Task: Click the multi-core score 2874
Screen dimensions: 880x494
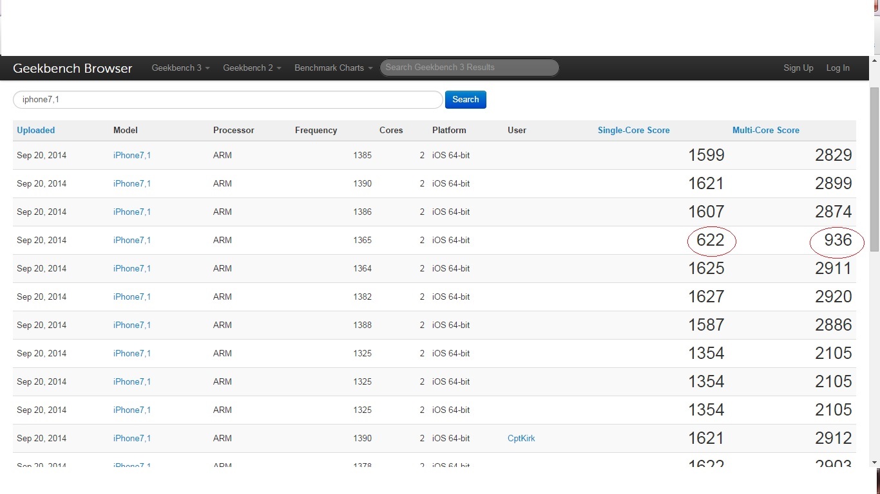Action: [x=834, y=212]
